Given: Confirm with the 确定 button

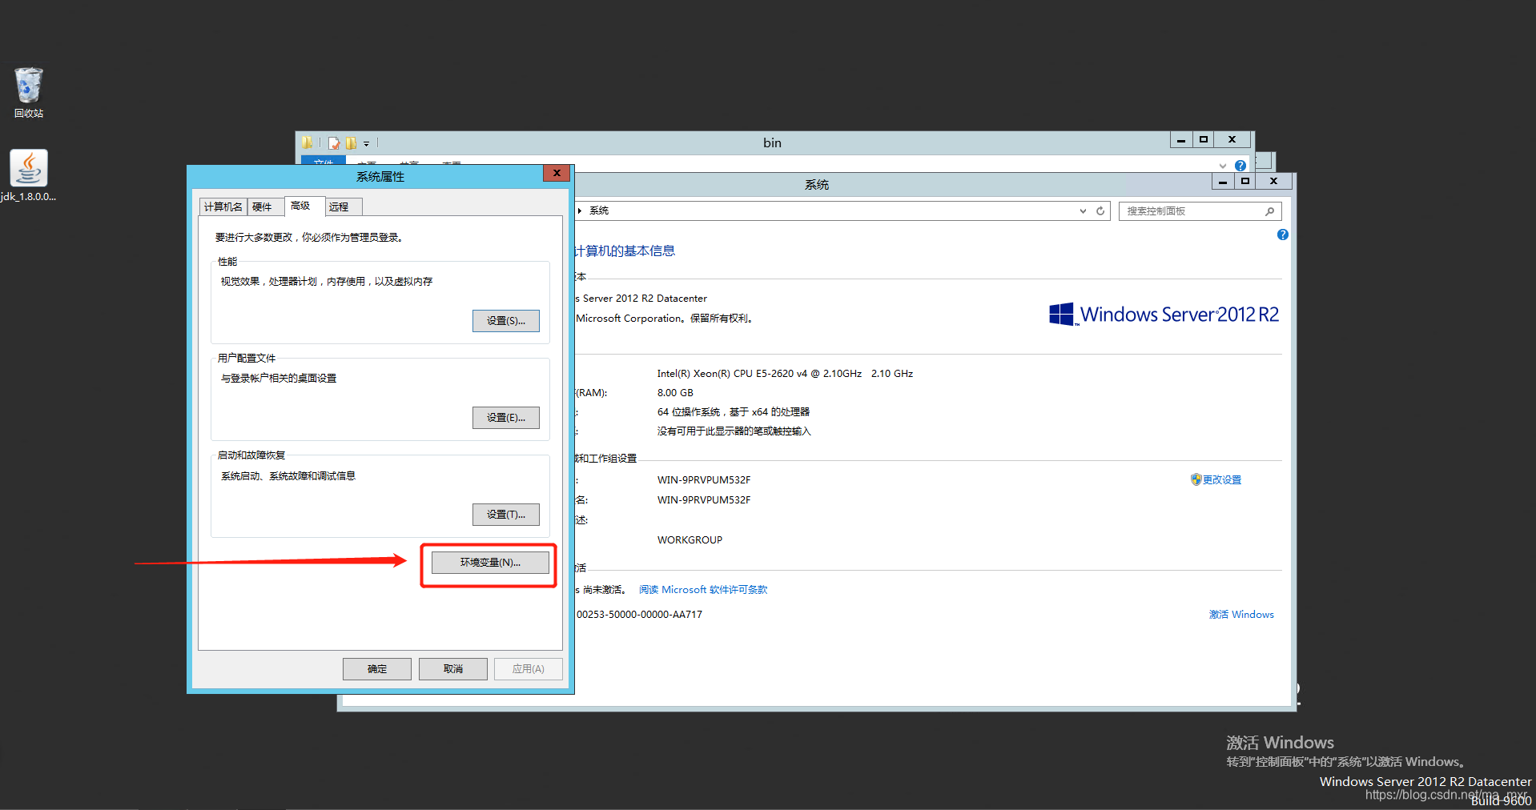Looking at the screenshot, I should point(377,669).
